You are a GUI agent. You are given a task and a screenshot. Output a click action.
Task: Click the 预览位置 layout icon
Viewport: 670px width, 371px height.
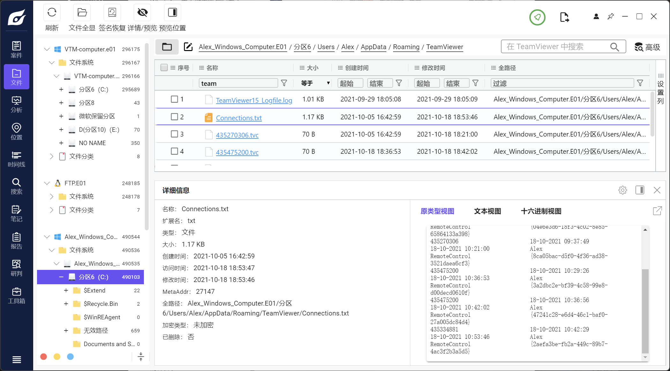[x=172, y=13]
